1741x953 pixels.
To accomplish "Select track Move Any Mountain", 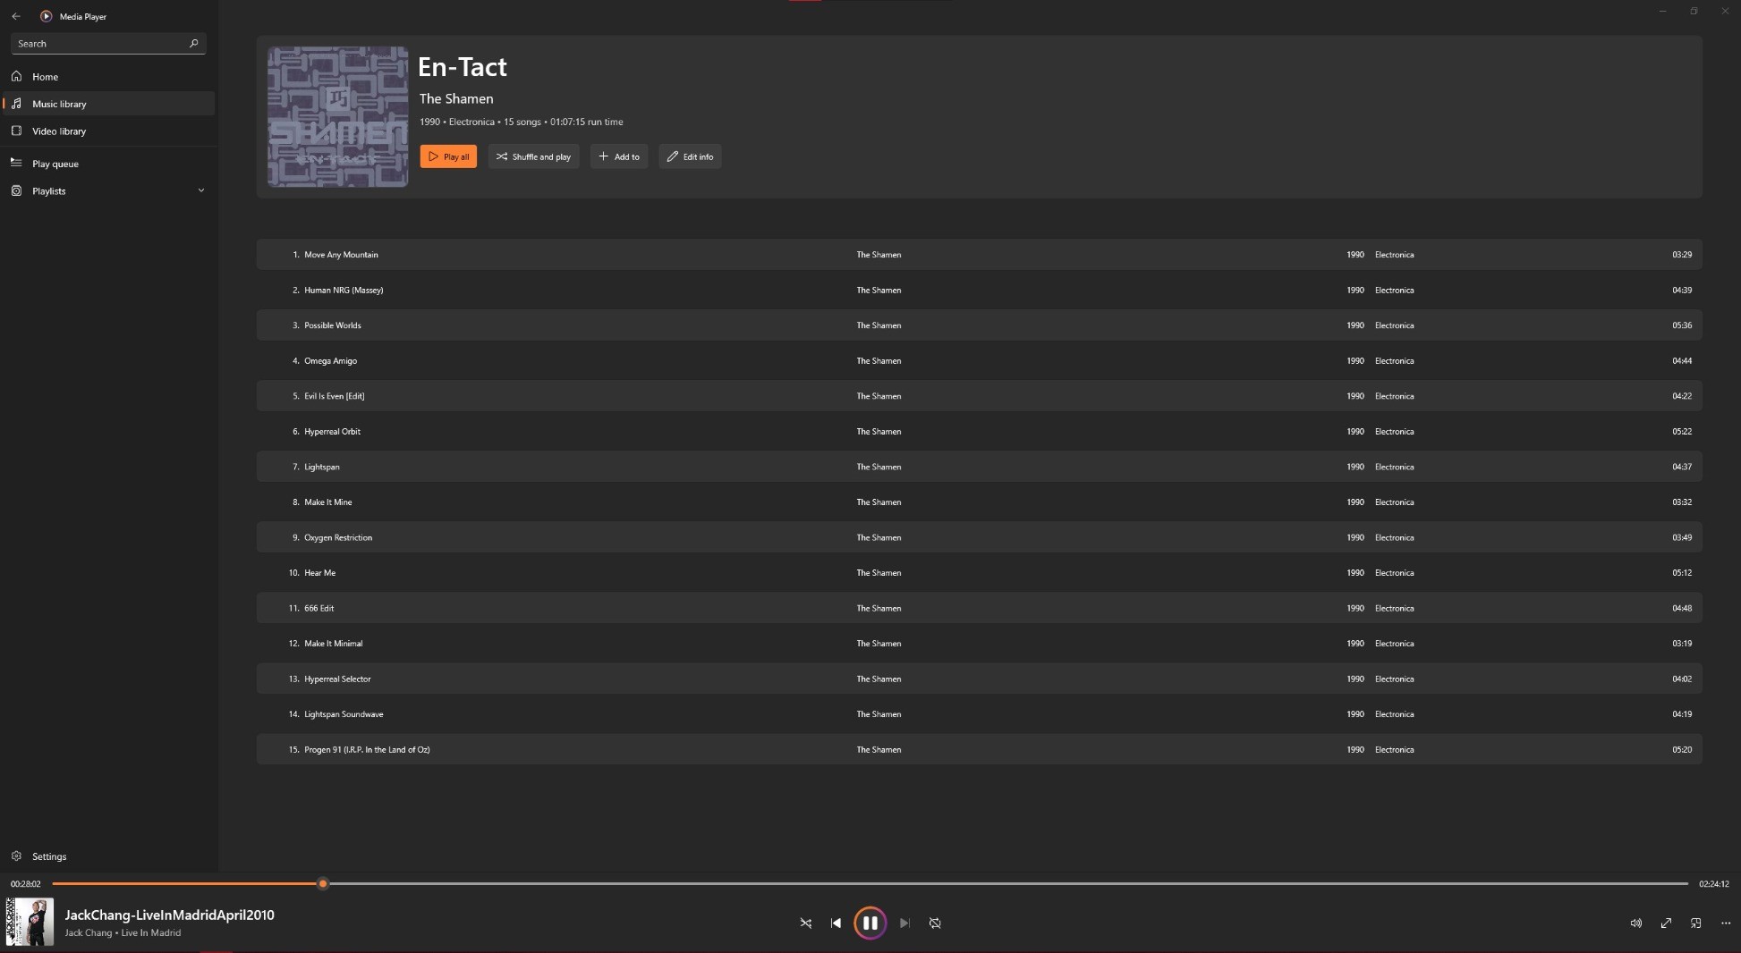I will [979, 255].
